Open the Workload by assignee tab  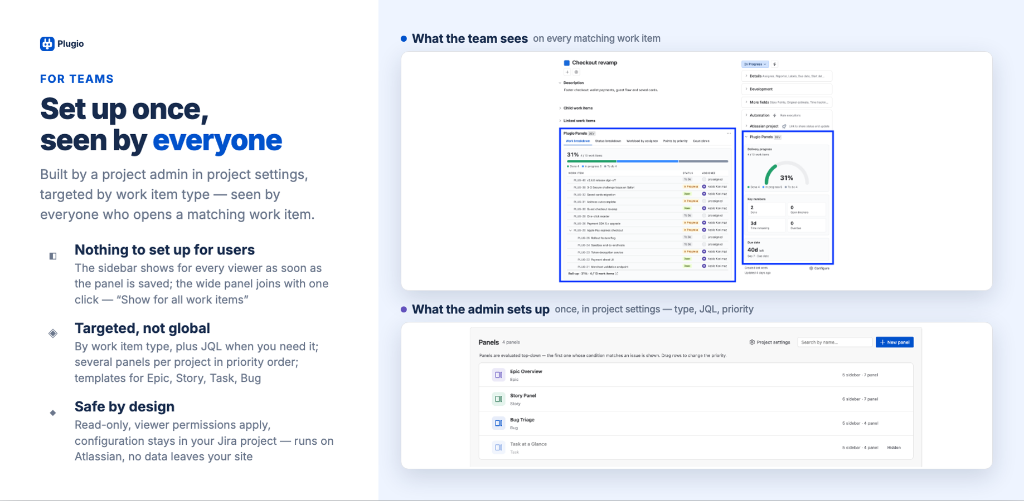642,141
